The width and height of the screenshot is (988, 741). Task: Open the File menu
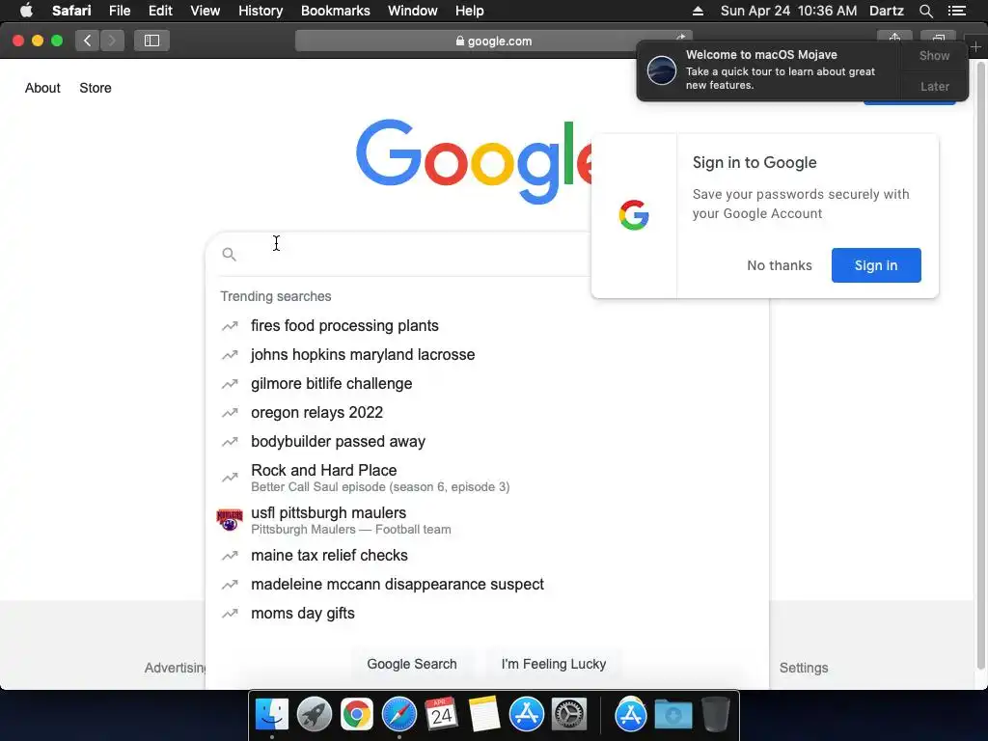pyautogui.click(x=119, y=11)
